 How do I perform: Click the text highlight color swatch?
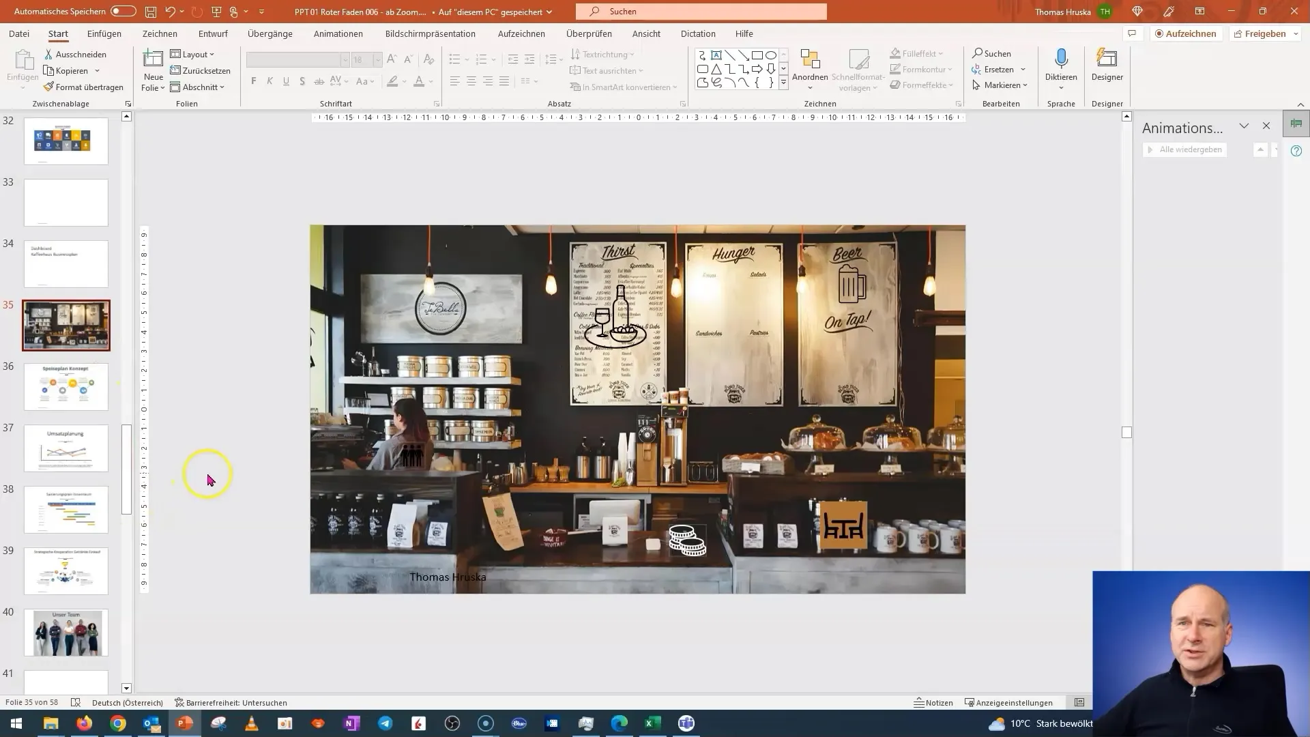[392, 81]
